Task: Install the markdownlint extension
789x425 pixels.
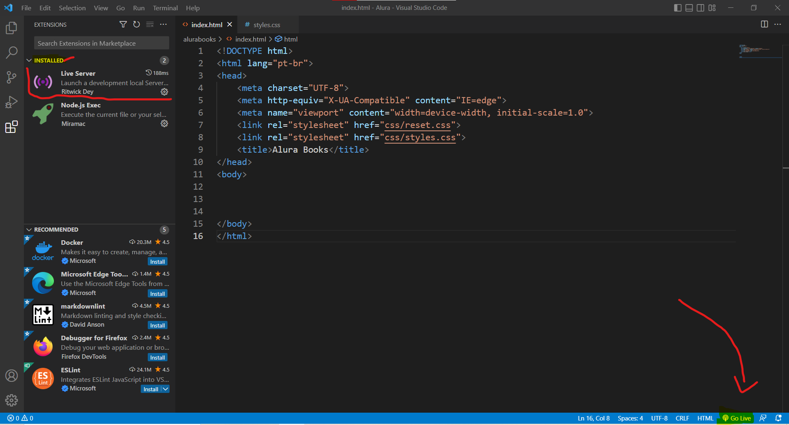Action: (157, 325)
